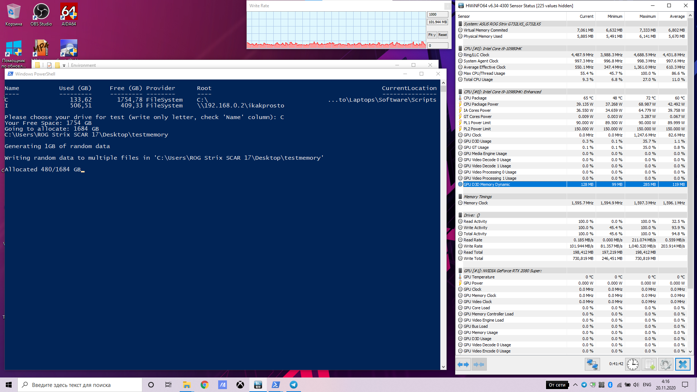Click the ENG language indicator
Screen dimensions: 697x392
pyautogui.click(x=647, y=385)
